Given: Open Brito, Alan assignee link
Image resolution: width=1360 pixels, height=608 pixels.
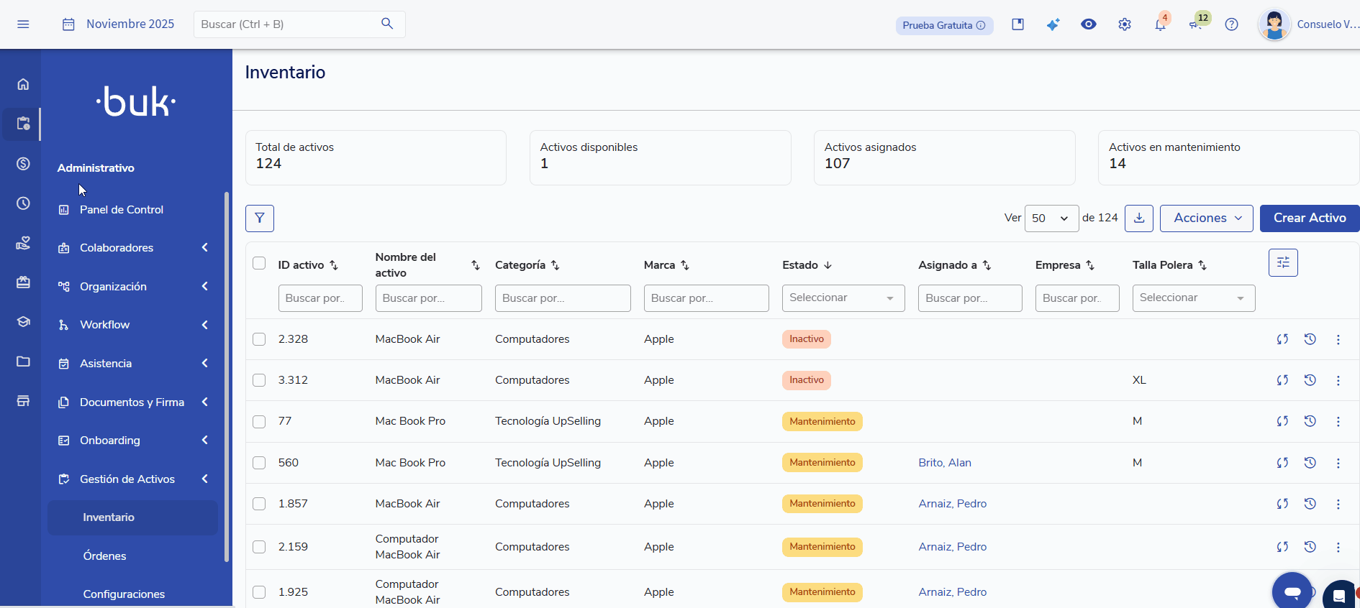Looking at the screenshot, I should [944, 463].
